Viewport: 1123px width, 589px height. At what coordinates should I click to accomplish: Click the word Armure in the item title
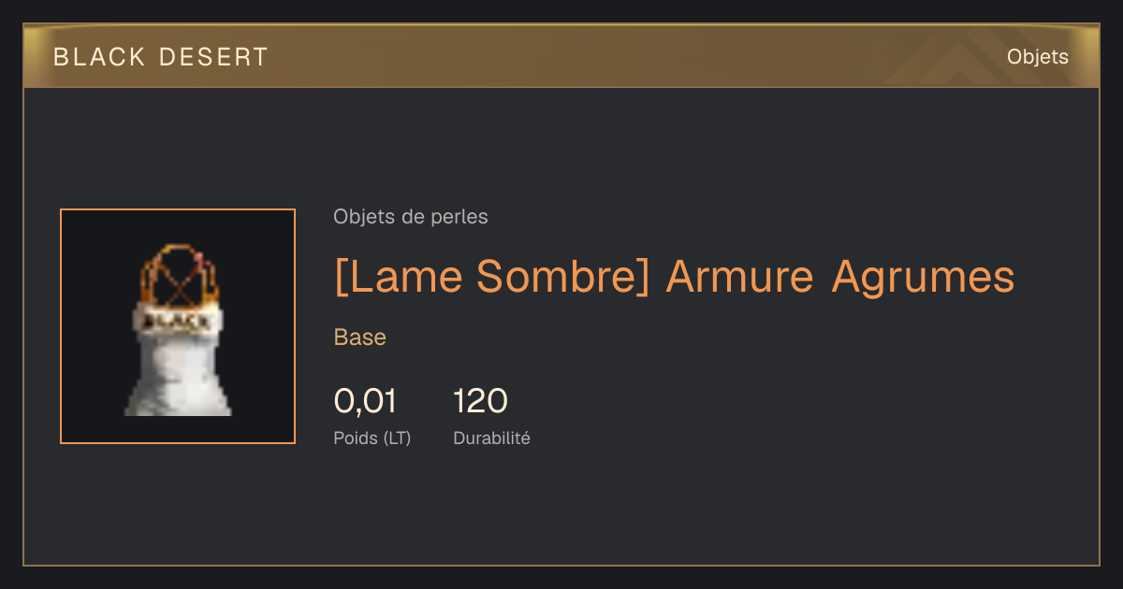point(740,277)
